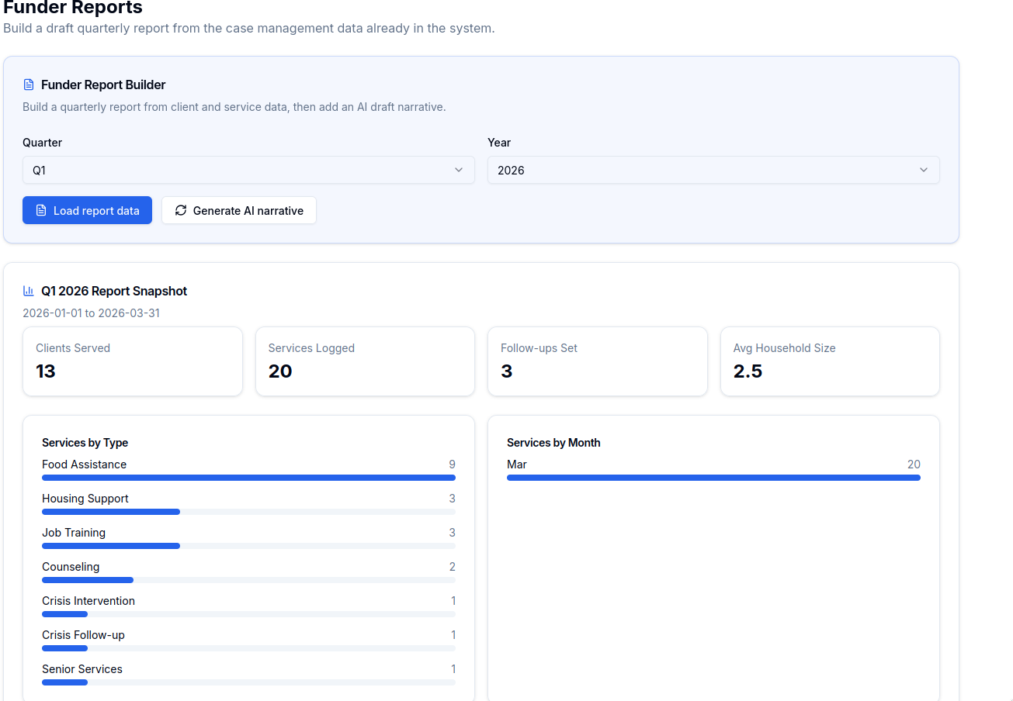This screenshot has width=1013, height=701.
Task: Click the bar chart icon beside Report Snapshot
Action: point(29,291)
